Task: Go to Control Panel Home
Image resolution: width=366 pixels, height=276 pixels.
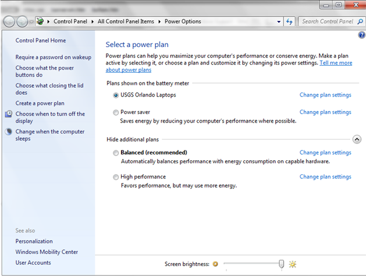Action: (x=41, y=40)
